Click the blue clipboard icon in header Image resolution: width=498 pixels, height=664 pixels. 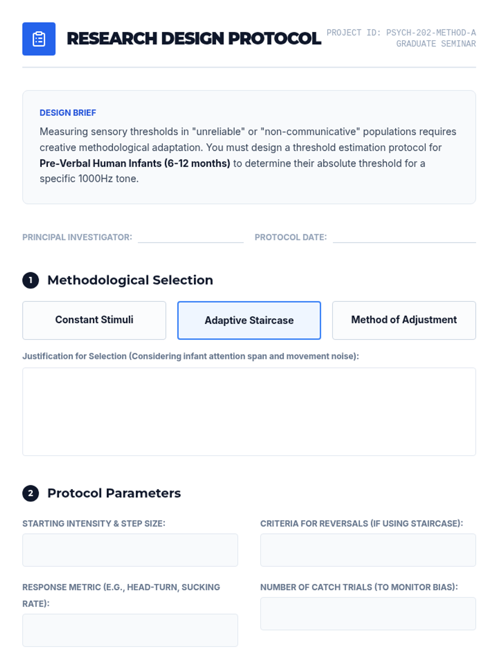coord(39,39)
